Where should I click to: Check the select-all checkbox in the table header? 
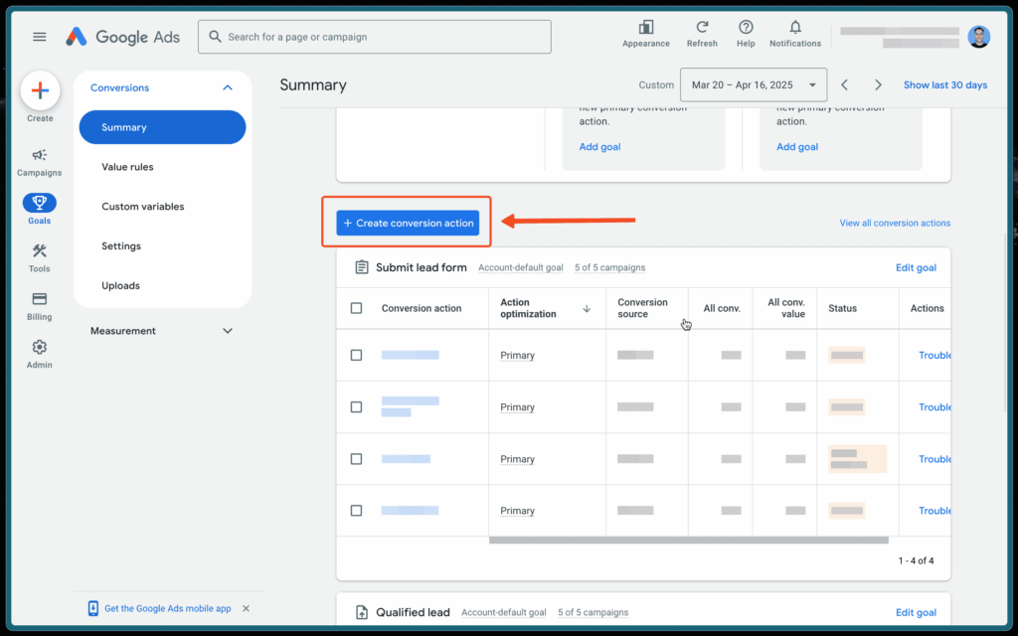[x=355, y=308]
